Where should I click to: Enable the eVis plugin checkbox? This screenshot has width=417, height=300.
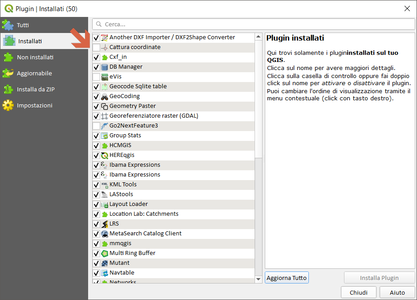(x=96, y=77)
